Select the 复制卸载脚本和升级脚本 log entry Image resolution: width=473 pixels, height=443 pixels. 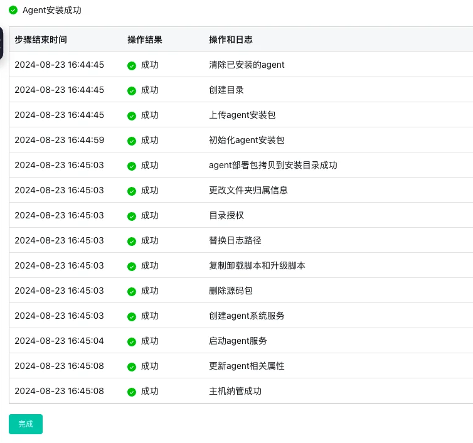click(x=257, y=265)
